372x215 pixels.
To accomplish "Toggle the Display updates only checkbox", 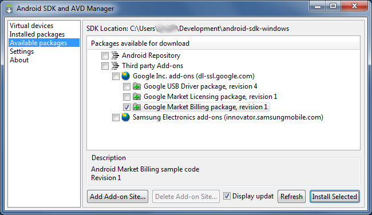I will tap(227, 196).
